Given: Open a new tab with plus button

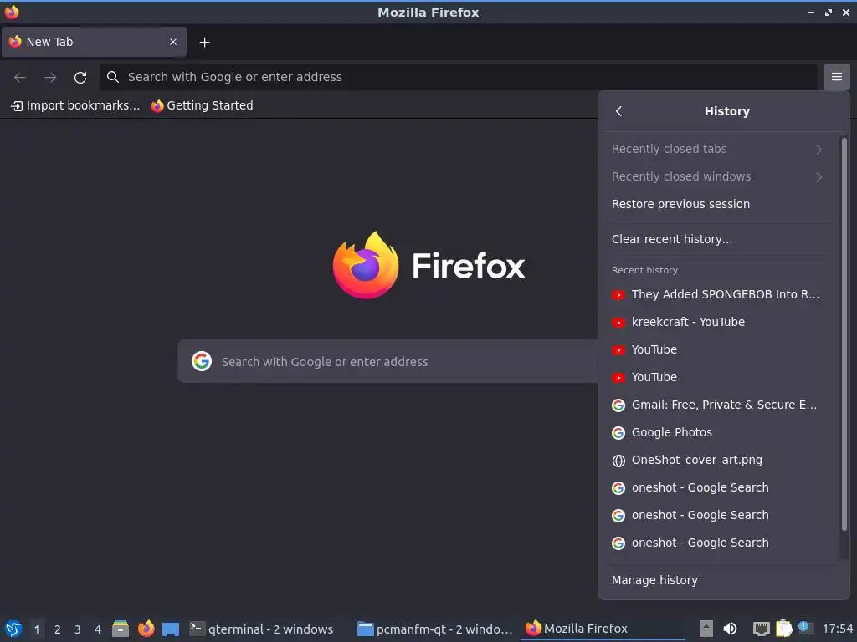Looking at the screenshot, I should pos(204,42).
